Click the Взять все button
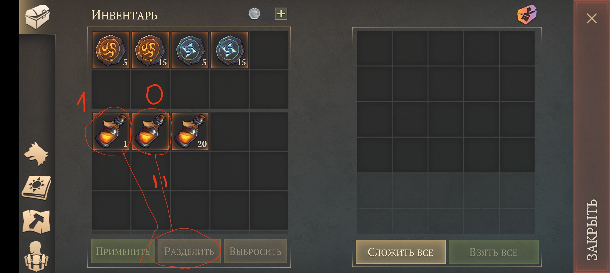This screenshot has height=273, width=610. tap(493, 252)
